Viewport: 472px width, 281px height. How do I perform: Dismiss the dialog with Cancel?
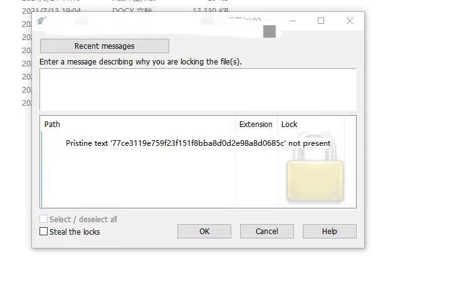pyautogui.click(x=266, y=231)
